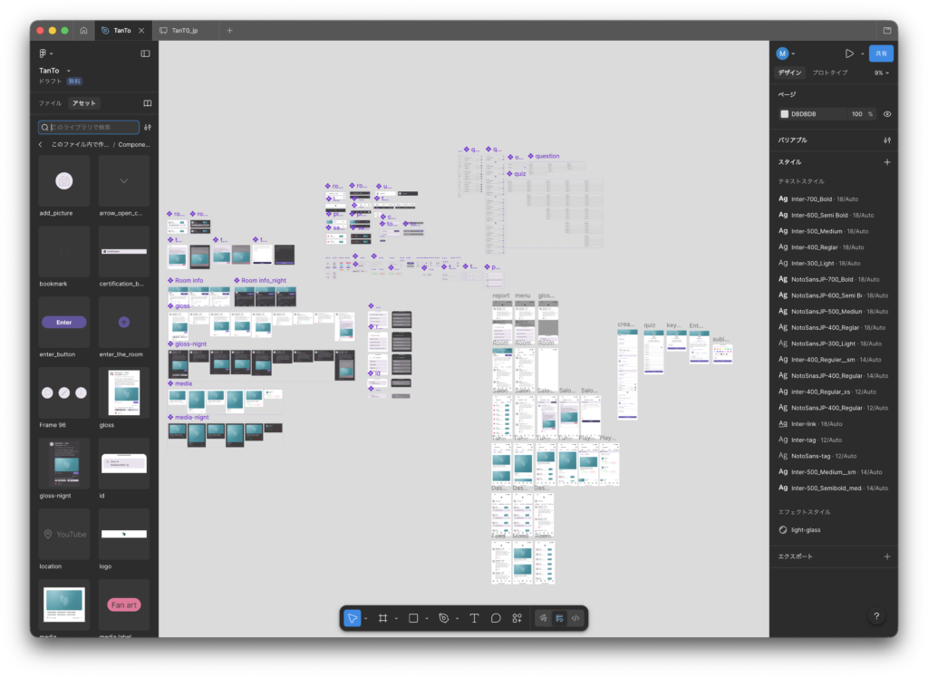928x677 pixels.
Task: Switch to Dev Mode toggle
Action: [x=575, y=618]
